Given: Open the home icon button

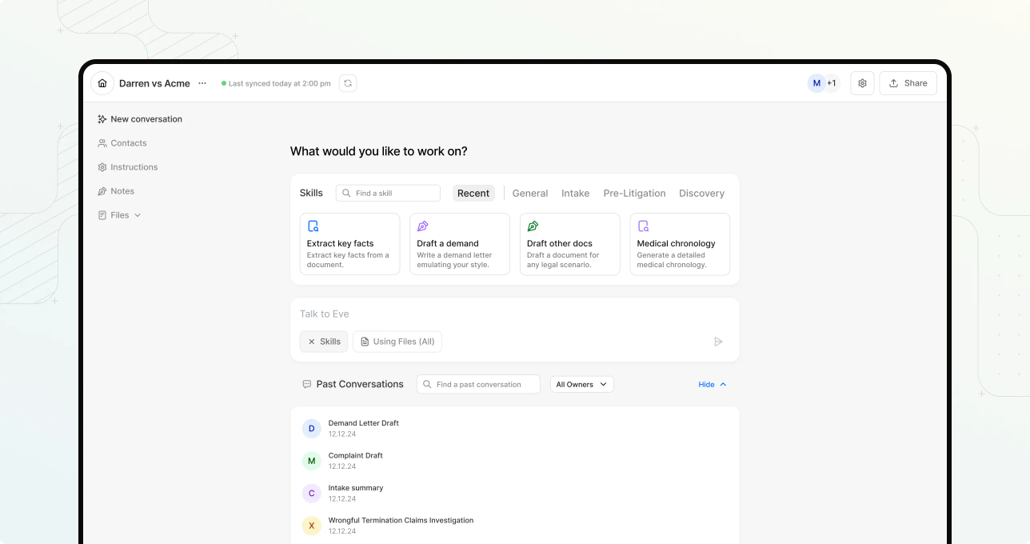Looking at the screenshot, I should click(x=102, y=83).
